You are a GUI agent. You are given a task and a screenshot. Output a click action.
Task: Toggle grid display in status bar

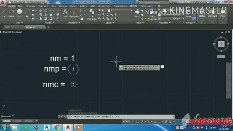[x=133, y=122]
